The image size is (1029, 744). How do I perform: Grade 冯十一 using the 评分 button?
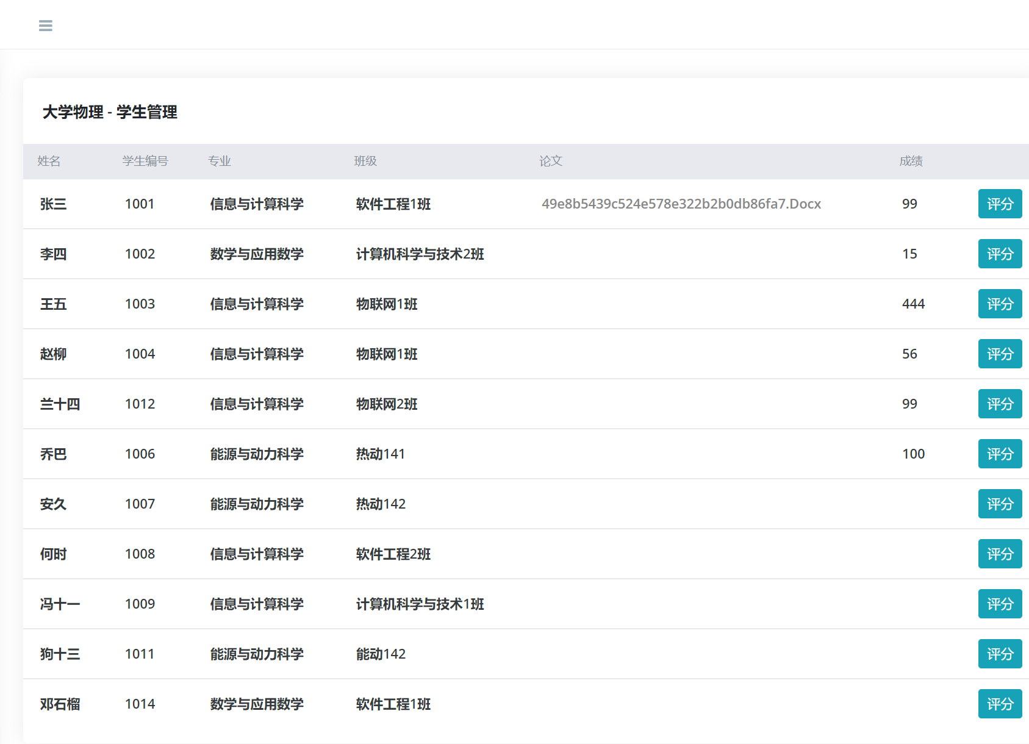1000,604
